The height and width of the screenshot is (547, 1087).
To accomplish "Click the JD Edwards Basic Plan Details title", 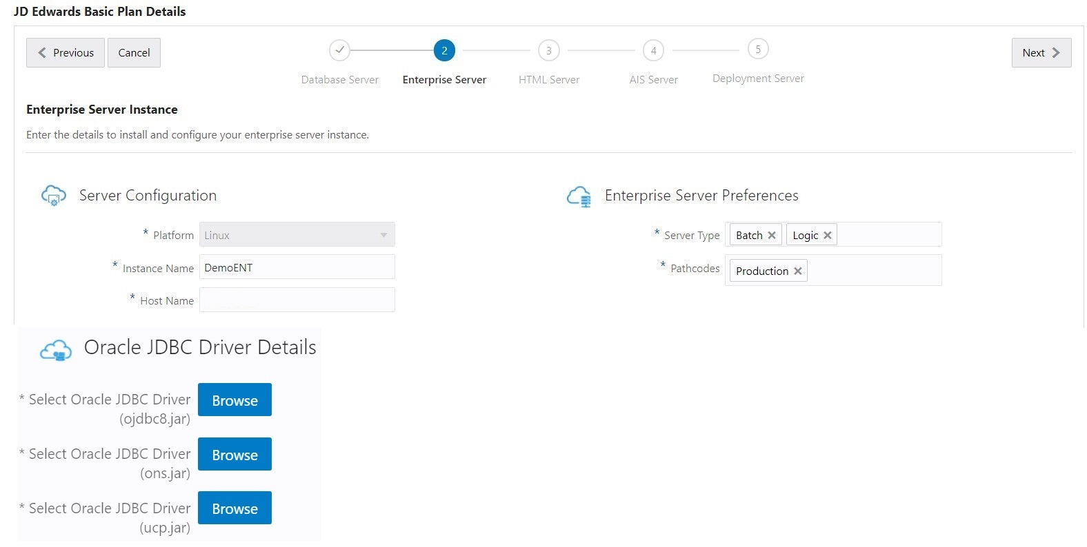I will coord(100,12).
